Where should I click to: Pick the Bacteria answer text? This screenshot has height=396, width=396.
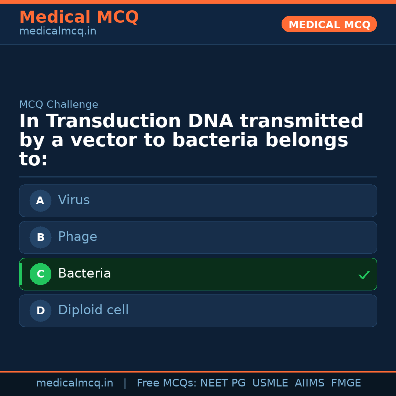84,274
